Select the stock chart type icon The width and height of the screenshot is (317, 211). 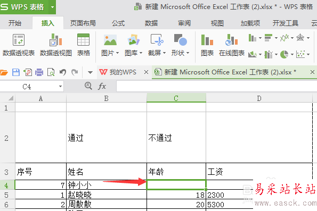[x=269, y=54]
